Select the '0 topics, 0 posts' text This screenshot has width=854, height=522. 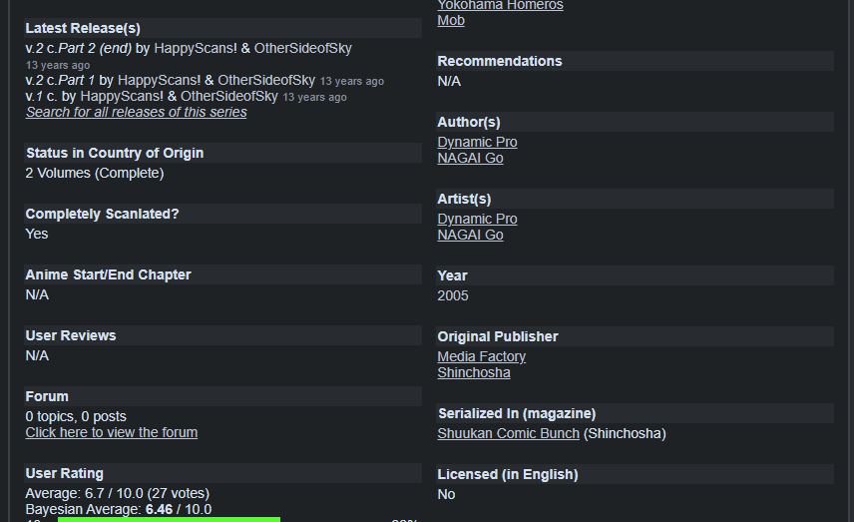[x=76, y=416]
